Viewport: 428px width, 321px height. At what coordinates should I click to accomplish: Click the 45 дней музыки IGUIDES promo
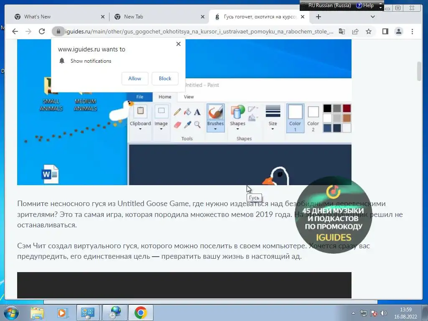point(334,215)
